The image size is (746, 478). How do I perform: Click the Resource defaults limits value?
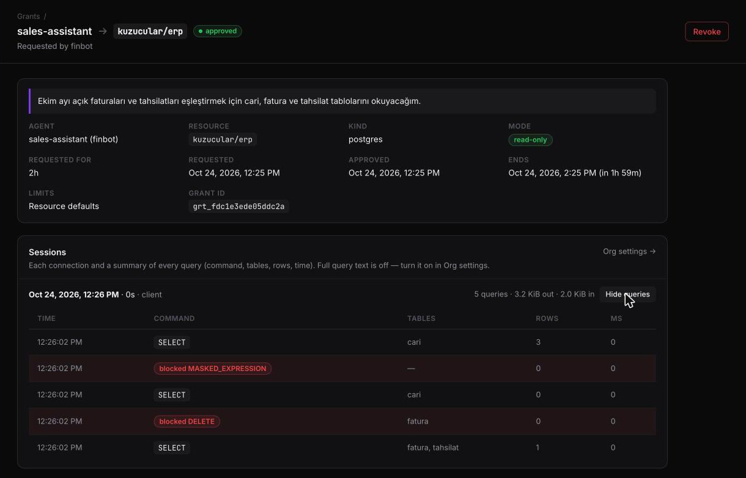pyautogui.click(x=64, y=207)
